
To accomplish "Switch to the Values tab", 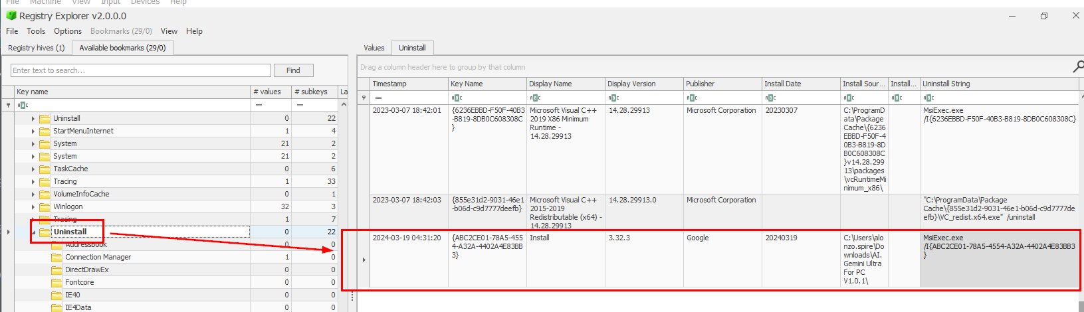I will click(x=374, y=48).
